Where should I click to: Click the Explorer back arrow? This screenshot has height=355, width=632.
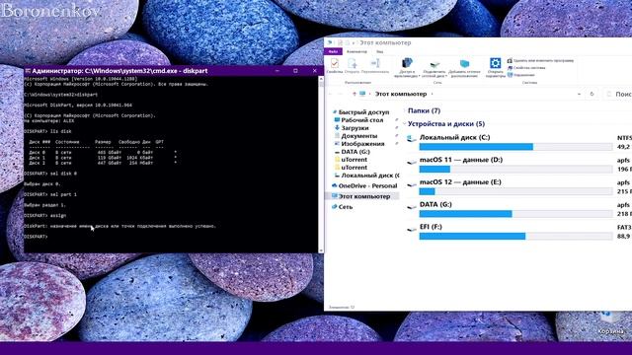coord(331,94)
